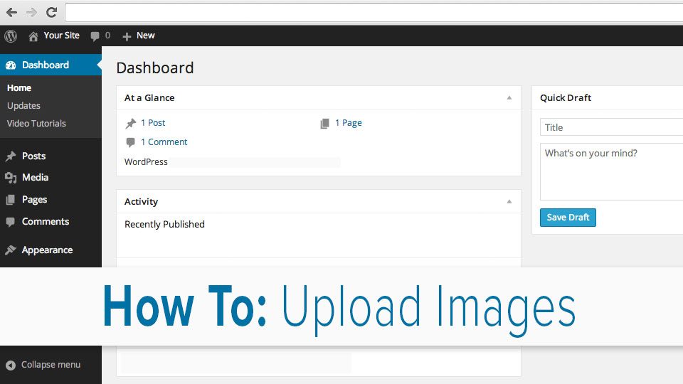The image size is (683, 384).
Task: Open Appearance settings in sidebar
Action: (x=47, y=250)
